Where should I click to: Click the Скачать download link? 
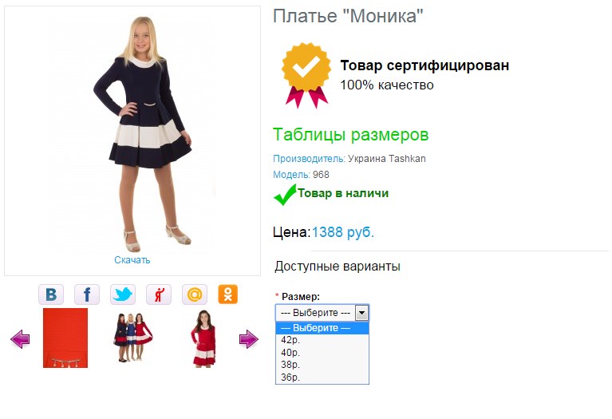(132, 260)
